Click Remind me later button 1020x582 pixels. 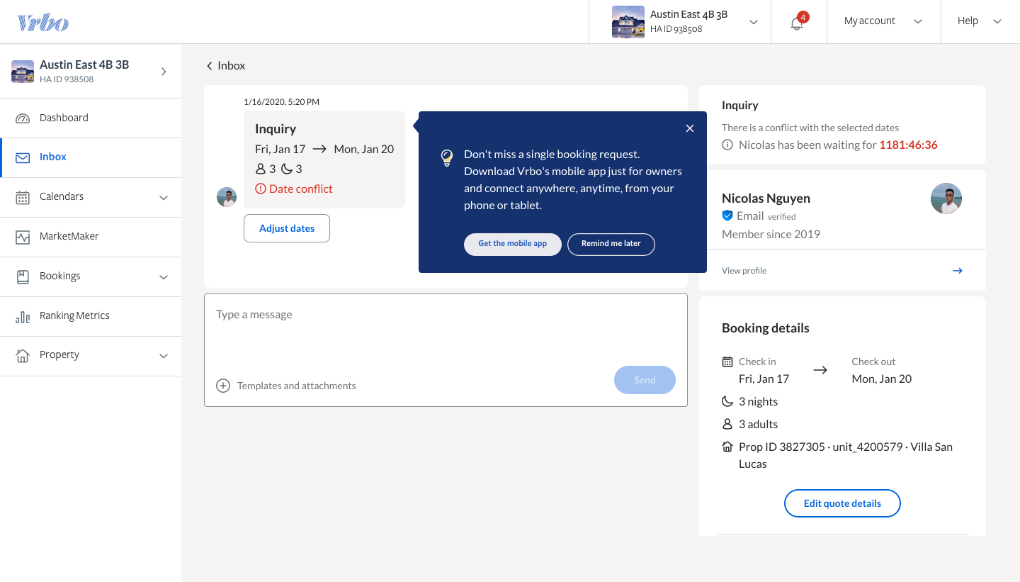pyautogui.click(x=611, y=244)
